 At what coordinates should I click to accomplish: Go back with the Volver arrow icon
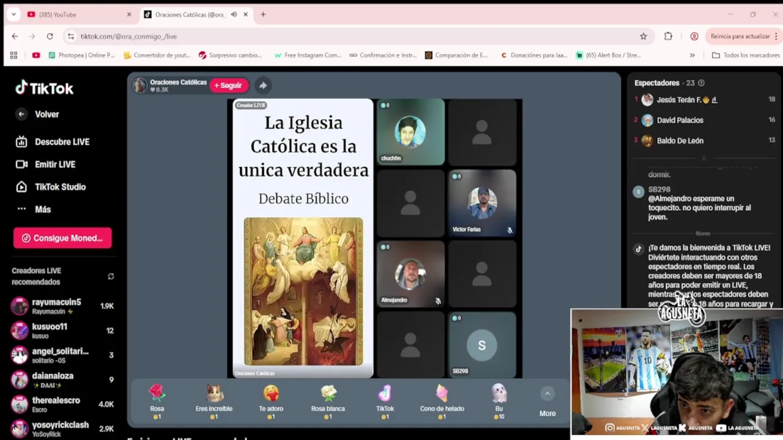21,114
